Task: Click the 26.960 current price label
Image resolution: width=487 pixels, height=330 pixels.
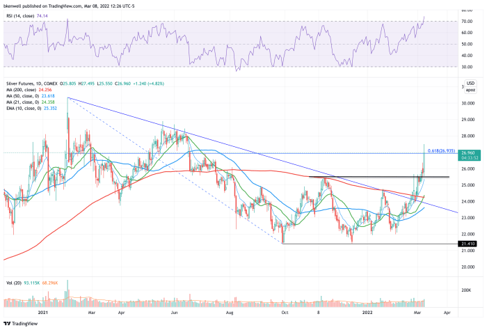Action: (468, 152)
